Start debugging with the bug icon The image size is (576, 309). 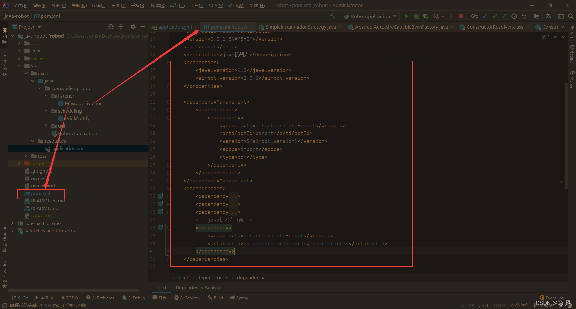[416, 16]
